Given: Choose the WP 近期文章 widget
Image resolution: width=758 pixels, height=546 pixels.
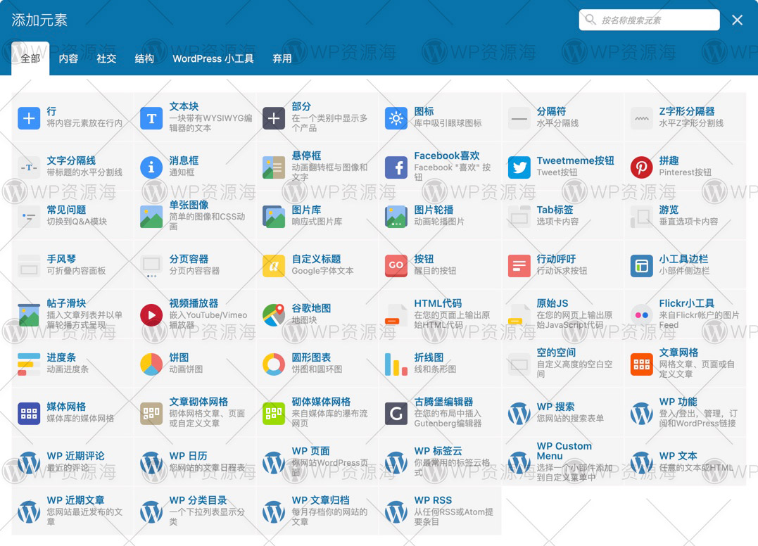Looking at the screenshot, I should pyautogui.click(x=72, y=512).
